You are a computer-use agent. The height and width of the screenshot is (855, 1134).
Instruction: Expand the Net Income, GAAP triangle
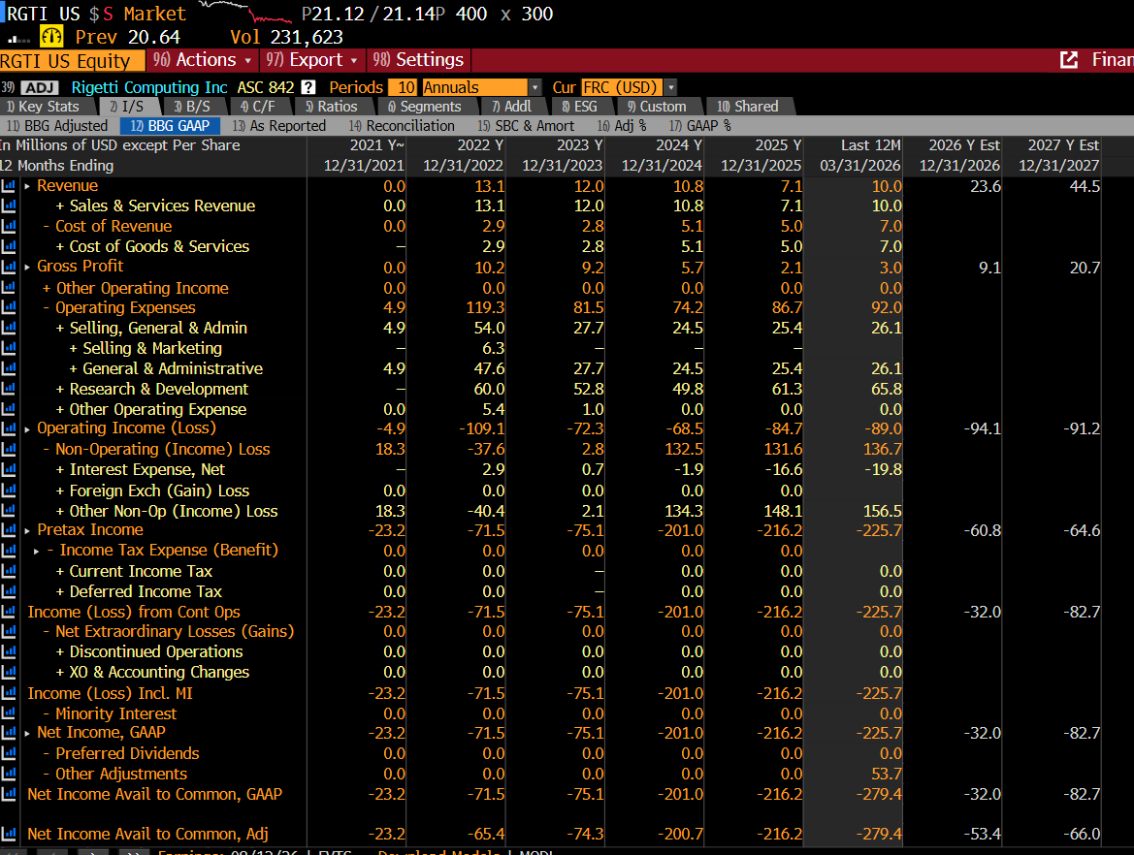(27, 734)
